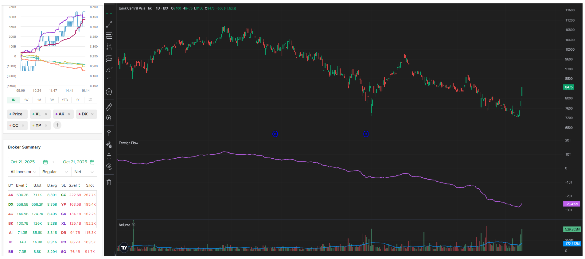Activate the ruler measure tool

click(x=109, y=107)
